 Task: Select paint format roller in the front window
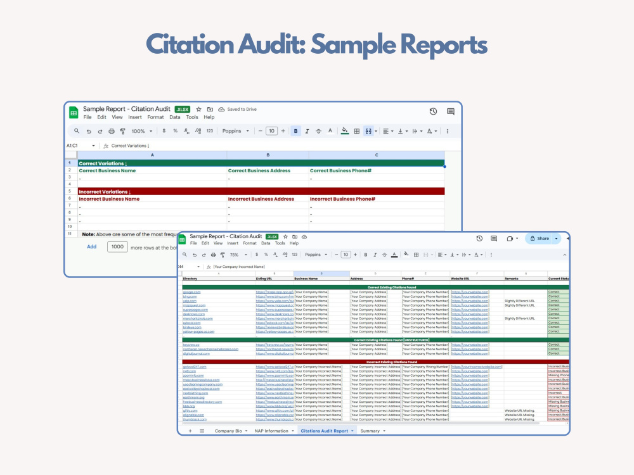223,255
